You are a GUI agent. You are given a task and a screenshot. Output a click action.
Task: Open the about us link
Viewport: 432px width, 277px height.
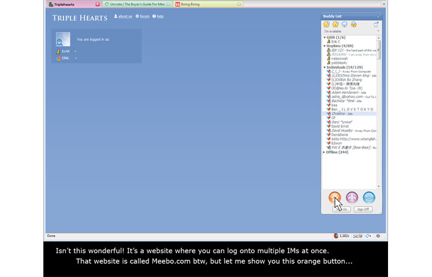(125, 16)
